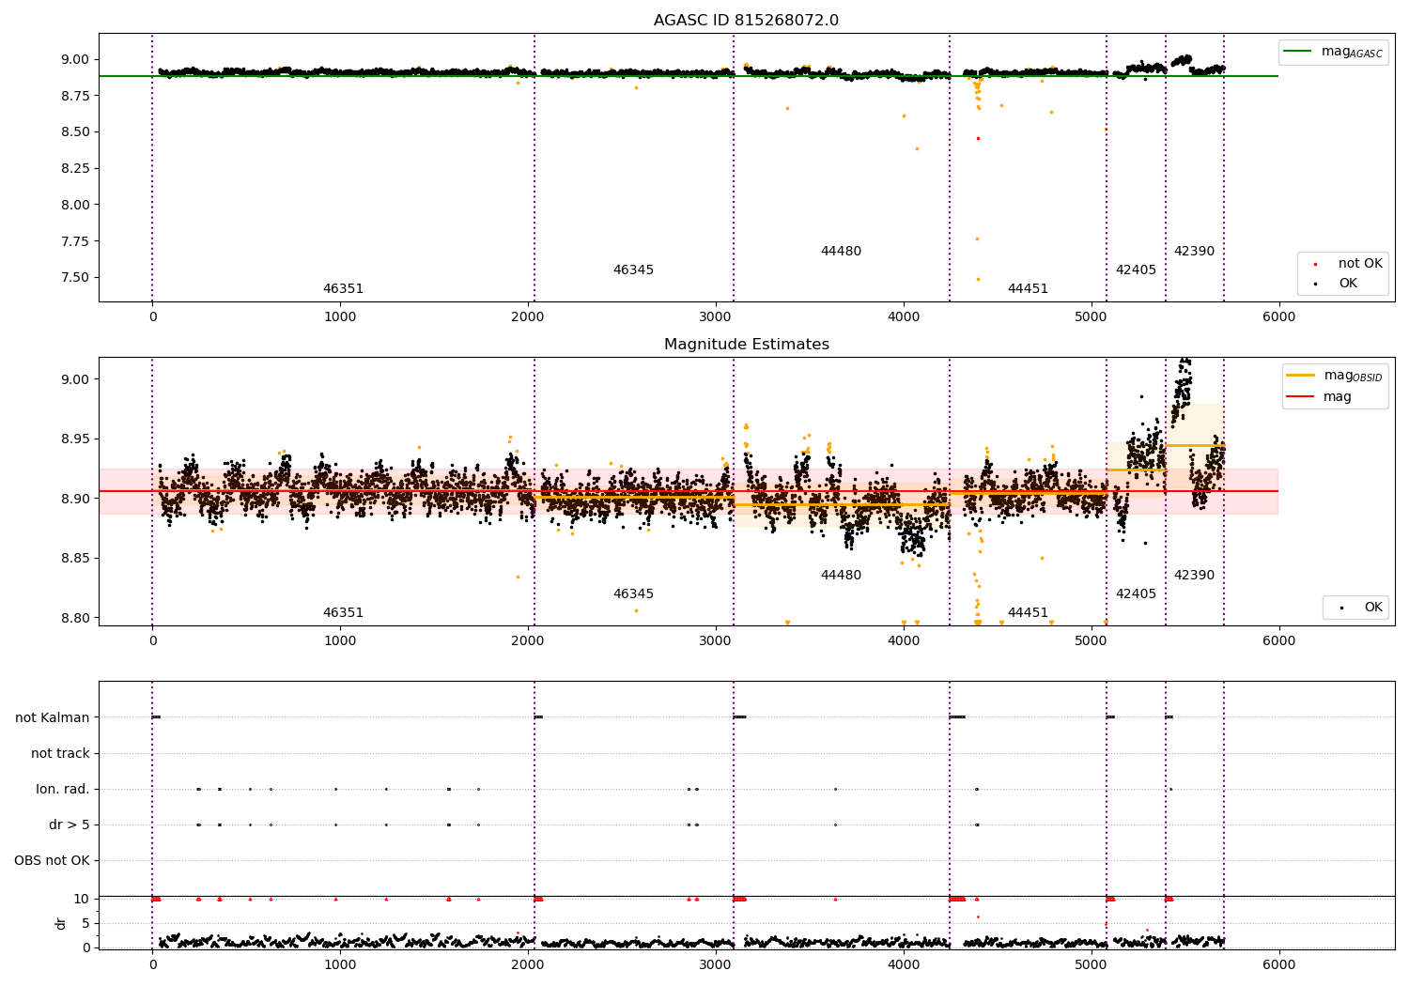Click the red 'mag' legend entry in middle plot
The image size is (1409, 986).
(1320, 397)
